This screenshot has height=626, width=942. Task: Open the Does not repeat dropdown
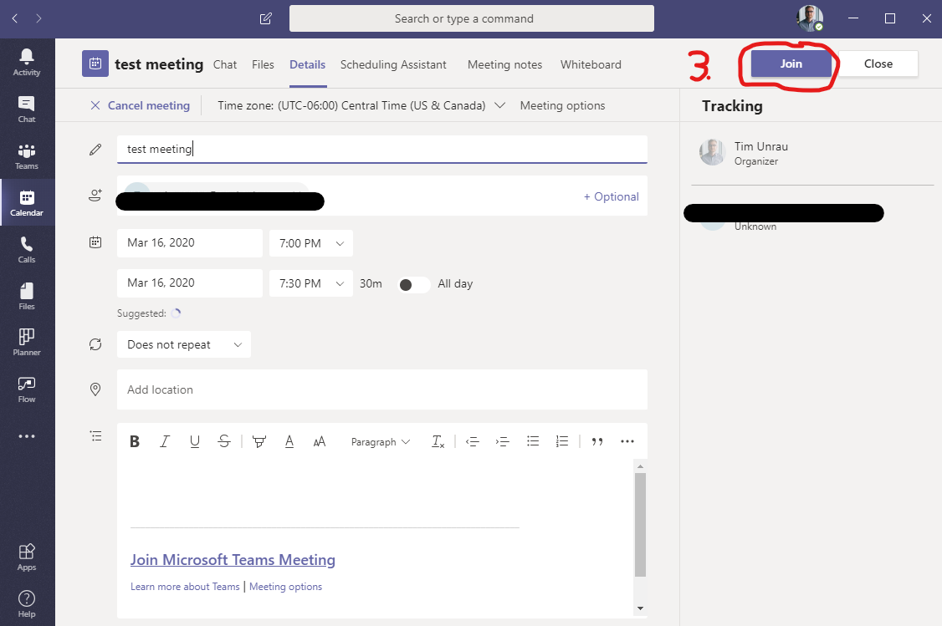184,345
